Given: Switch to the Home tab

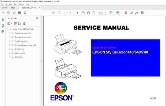Looking at the screenshot, I should tap(5, 8).
